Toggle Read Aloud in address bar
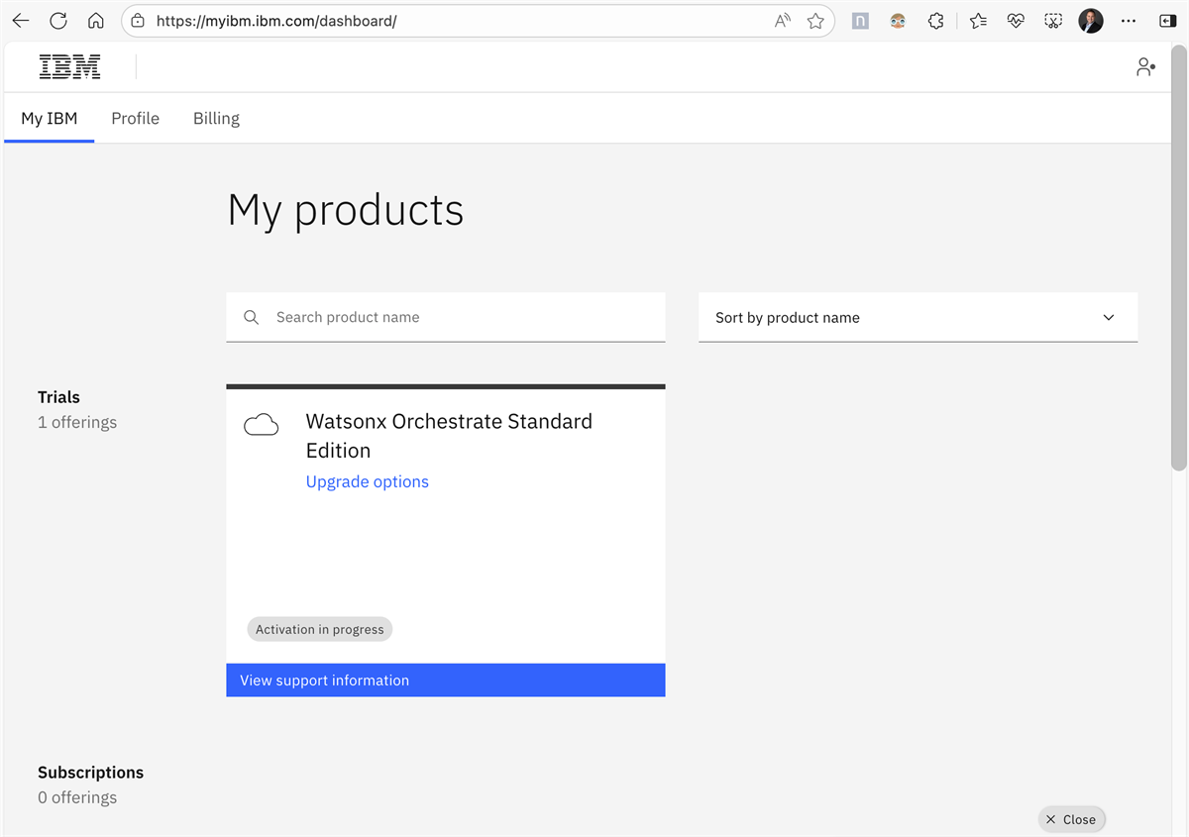This screenshot has width=1189, height=837. click(x=783, y=21)
